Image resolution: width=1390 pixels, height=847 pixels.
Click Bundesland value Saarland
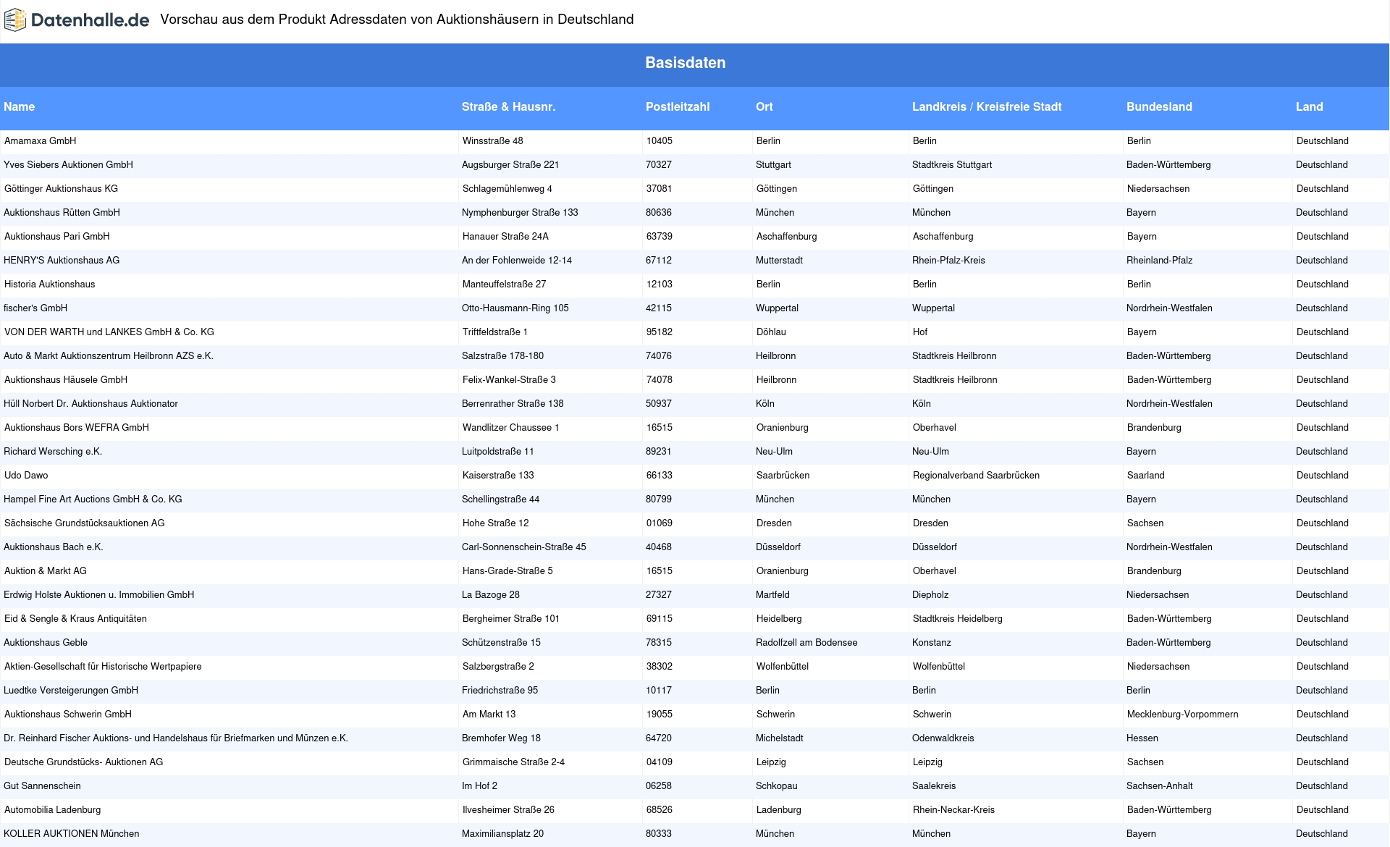(1146, 476)
